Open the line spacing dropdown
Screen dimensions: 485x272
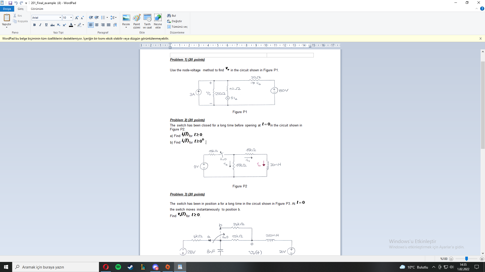coord(113,18)
